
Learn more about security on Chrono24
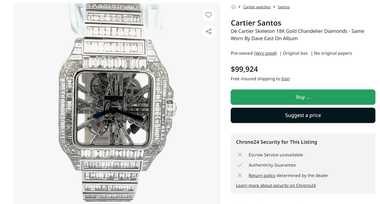tap(276, 186)
